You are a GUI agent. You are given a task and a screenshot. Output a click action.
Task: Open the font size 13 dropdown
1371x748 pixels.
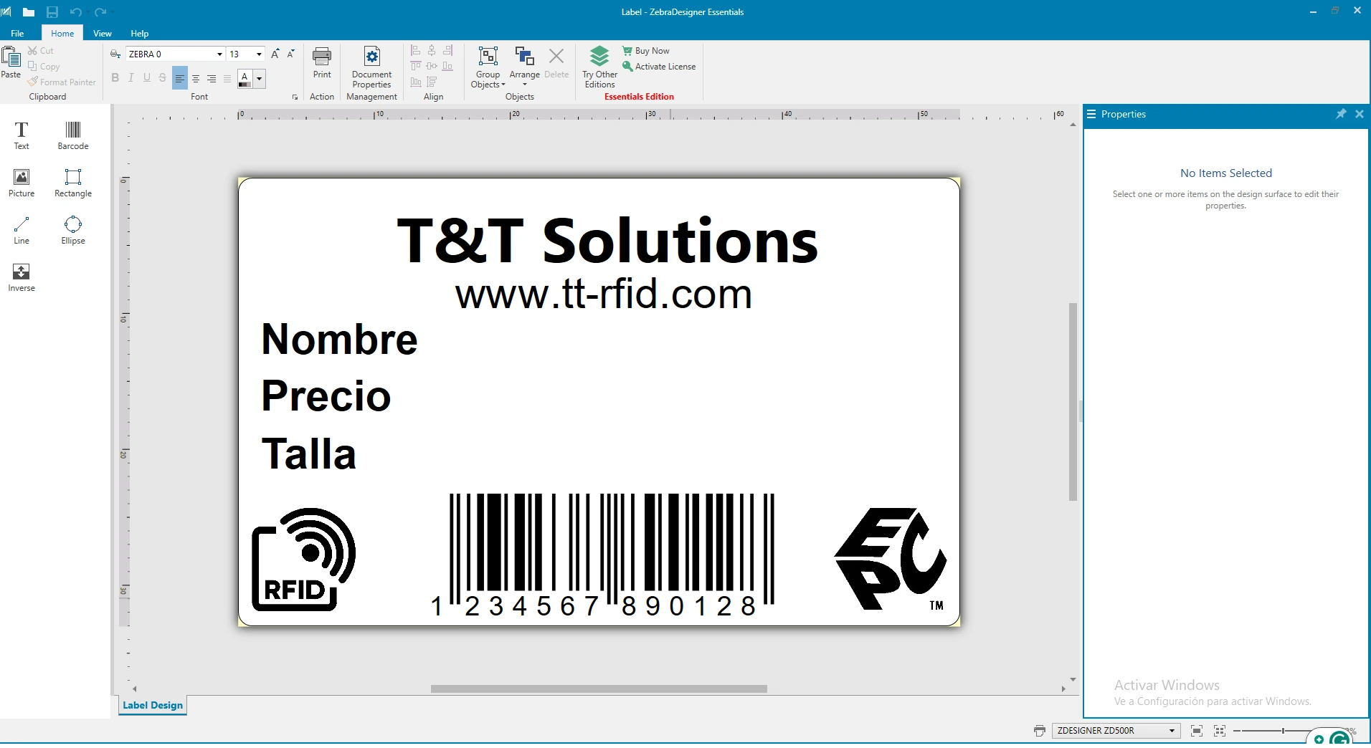coord(259,54)
